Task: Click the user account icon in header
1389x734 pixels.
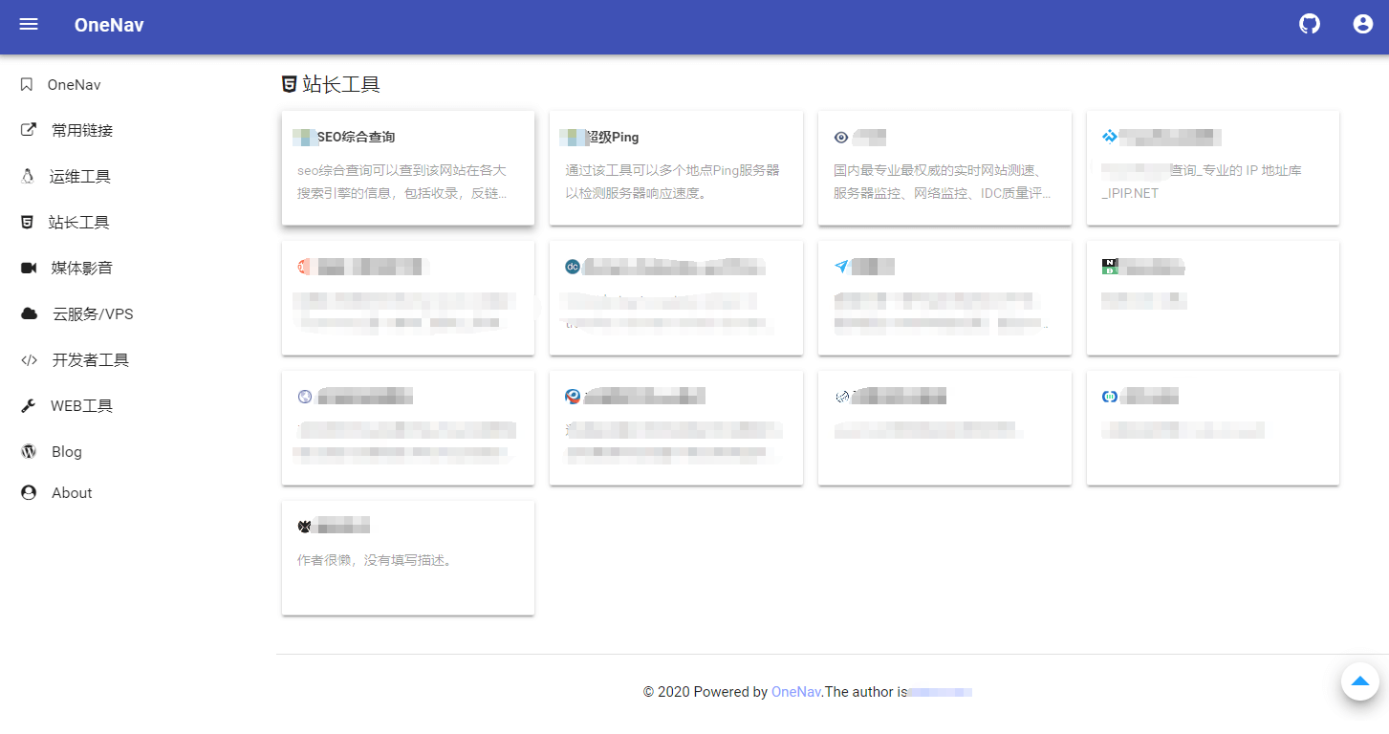Action: point(1362,24)
